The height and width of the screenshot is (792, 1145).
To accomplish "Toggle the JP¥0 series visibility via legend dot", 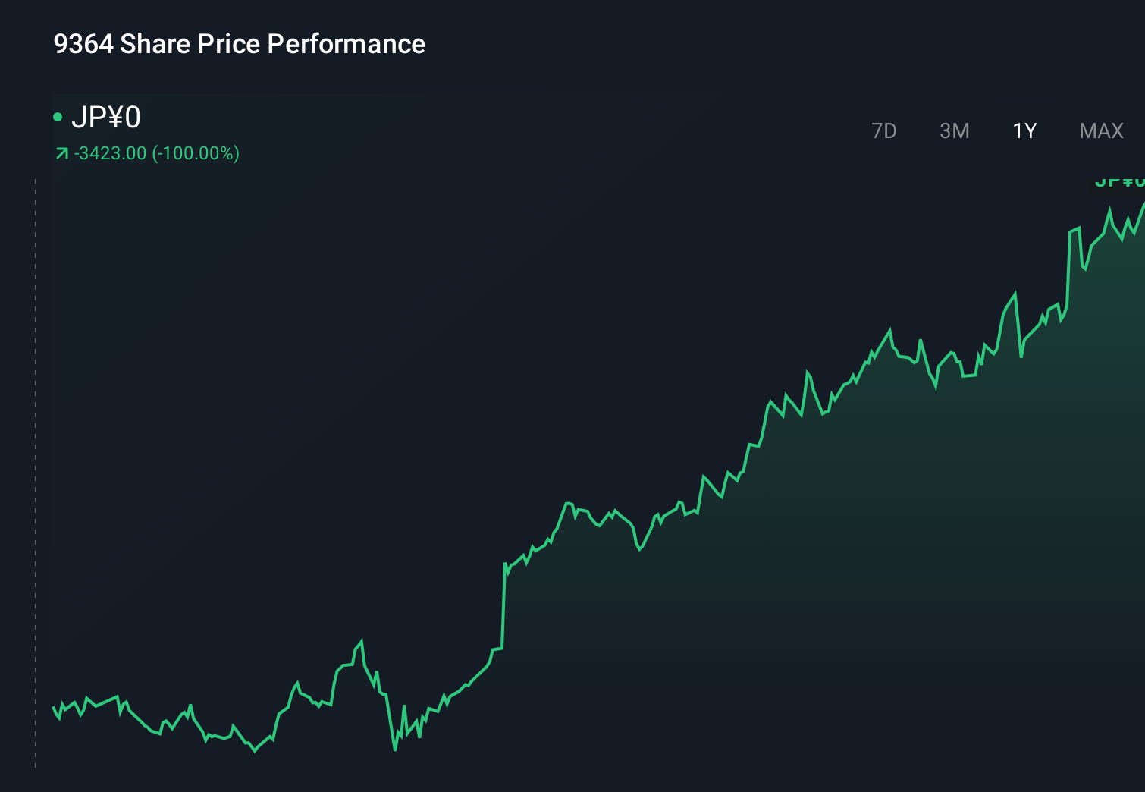I will click(58, 117).
